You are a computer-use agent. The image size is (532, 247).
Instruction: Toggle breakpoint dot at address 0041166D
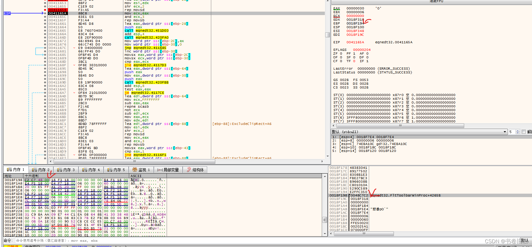[x=45, y=37]
